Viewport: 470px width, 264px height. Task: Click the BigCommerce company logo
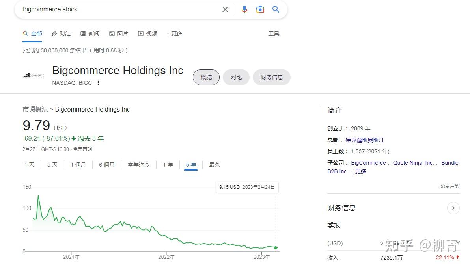pyautogui.click(x=33, y=75)
